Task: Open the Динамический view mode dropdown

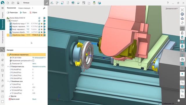Action: click(x=171, y=8)
